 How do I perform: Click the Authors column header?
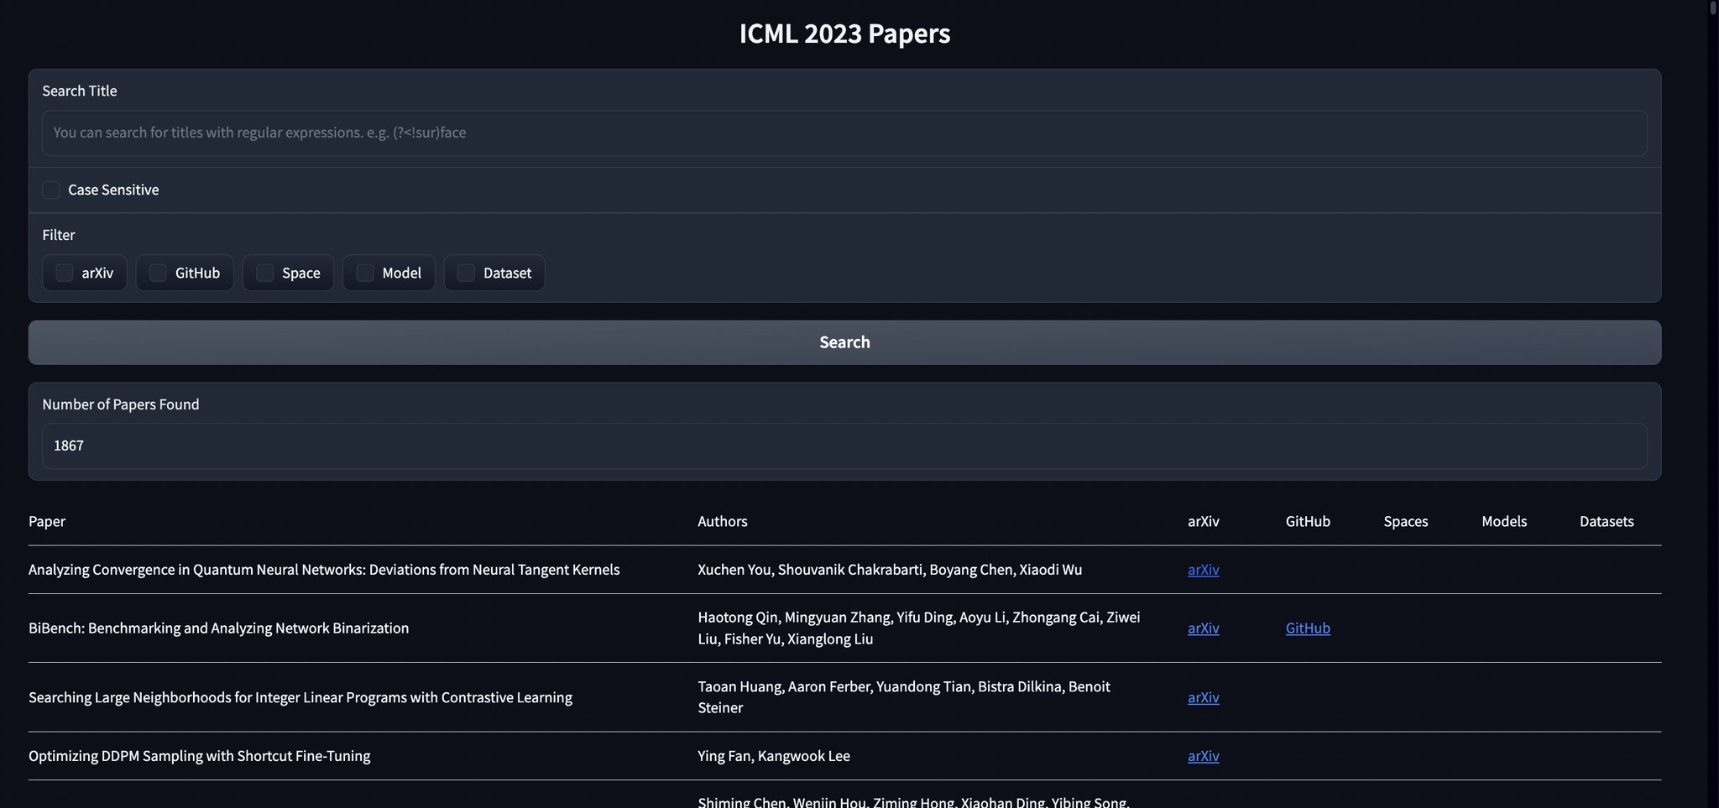pos(722,521)
